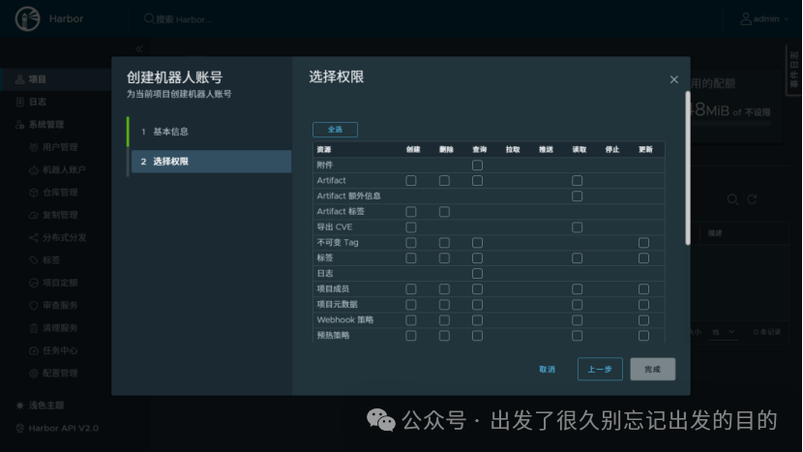Click the 系统管理 icon in sidebar
The image size is (803, 452).
click(20, 125)
